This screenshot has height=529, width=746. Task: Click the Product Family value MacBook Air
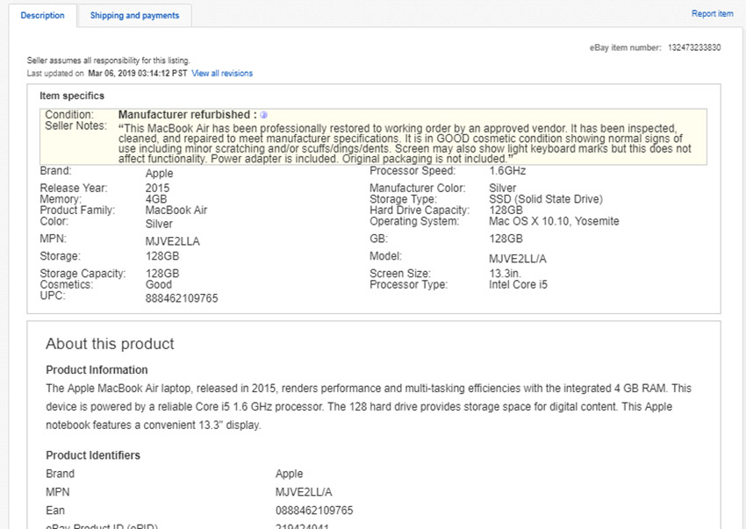[x=176, y=211]
